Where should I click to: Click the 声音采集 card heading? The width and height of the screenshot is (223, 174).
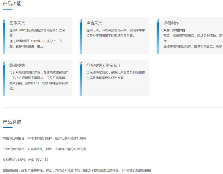point(94,23)
